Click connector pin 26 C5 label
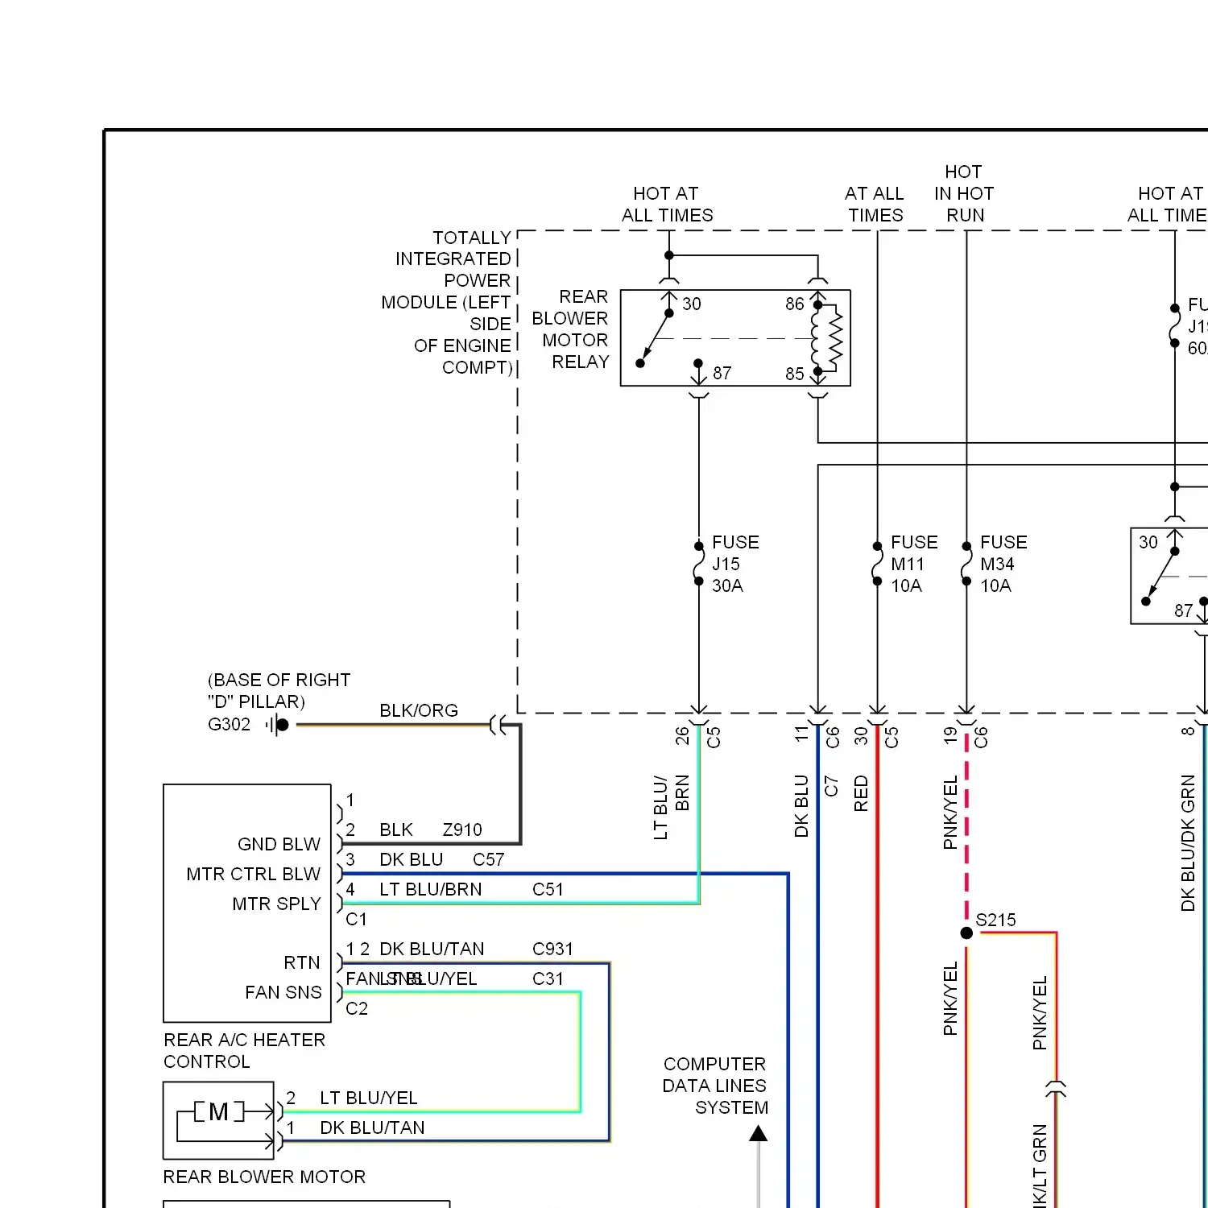Screen dimensions: 1208x1208 (697, 736)
